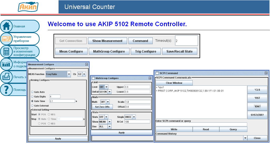Open the Trig Configure panel
The height and width of the screenshot is (144, 270).
click(146, 52)
